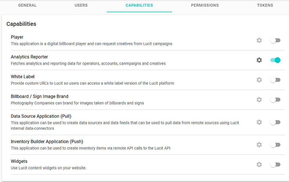This screenshot has height=182, width=289.
Task: Disable the Analytics Reporter toggle
Action: [275, 60]
